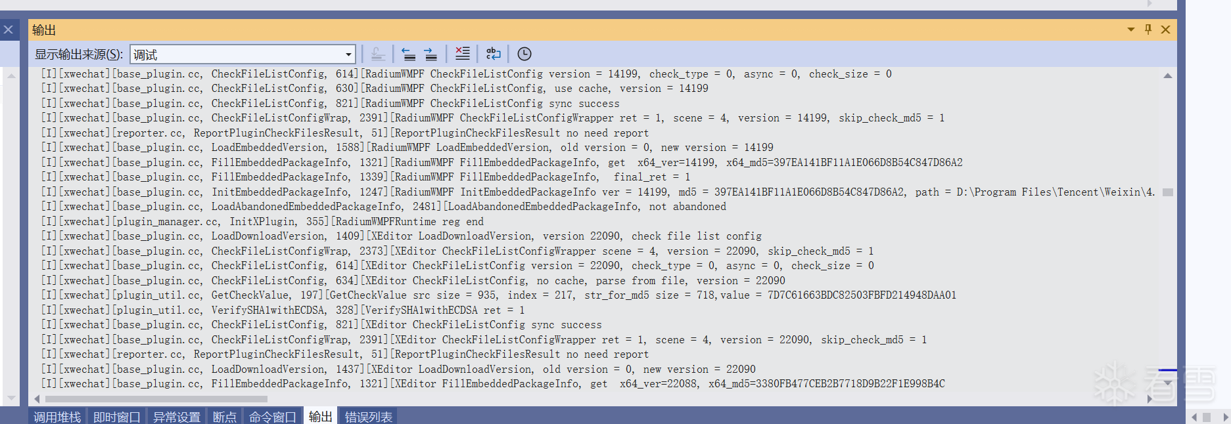
Task: Switch to the 调用堆栈 tab
Action: [57, 416]
